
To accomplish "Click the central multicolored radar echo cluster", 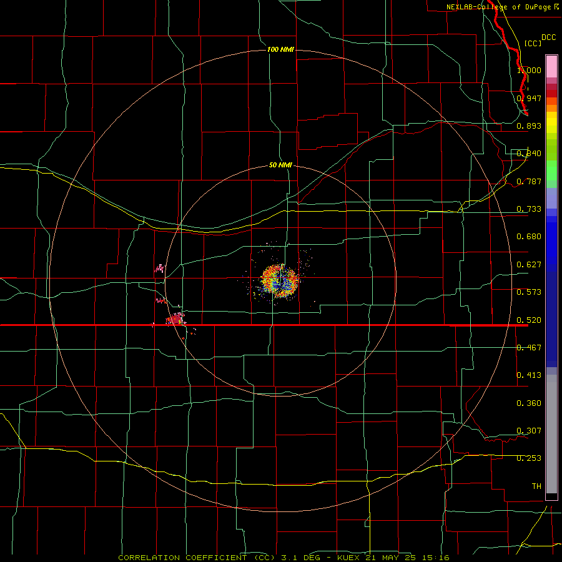I will pyautogui.click(x=280, y=280).
